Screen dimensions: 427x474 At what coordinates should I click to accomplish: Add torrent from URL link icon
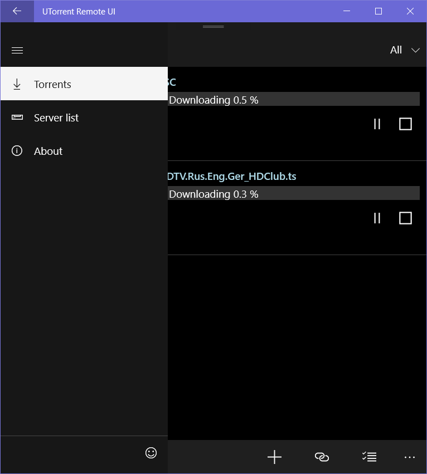(x=322, y=457)
